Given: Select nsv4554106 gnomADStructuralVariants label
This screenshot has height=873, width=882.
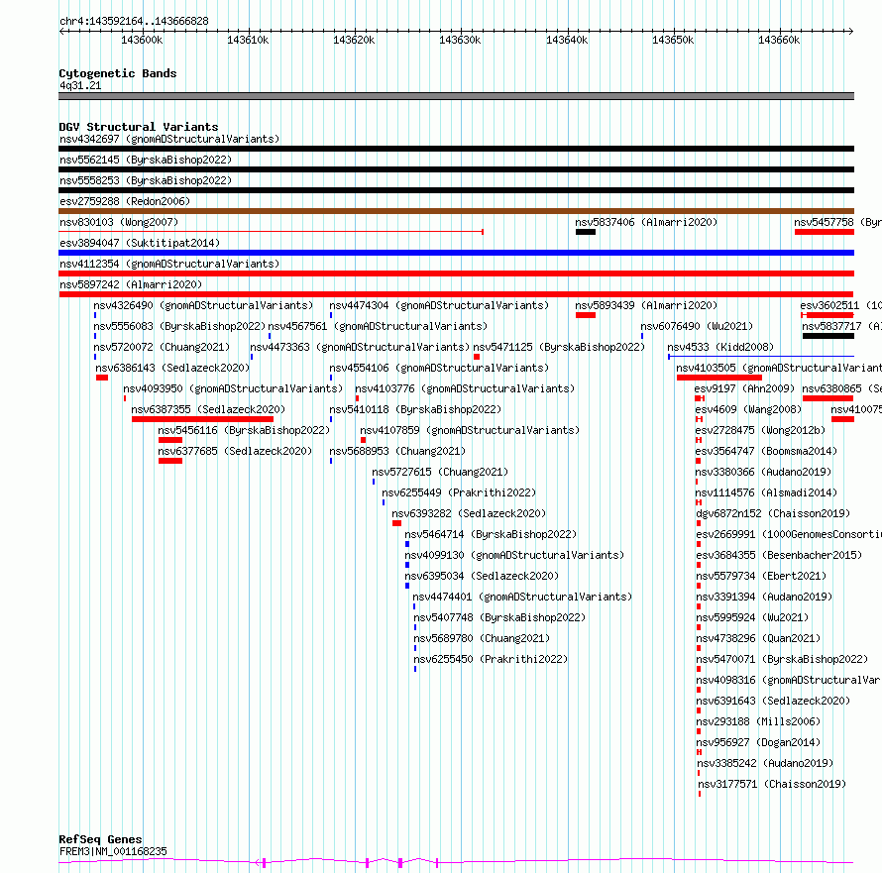Looking at the screenshot, I should (x=439, y=368).
